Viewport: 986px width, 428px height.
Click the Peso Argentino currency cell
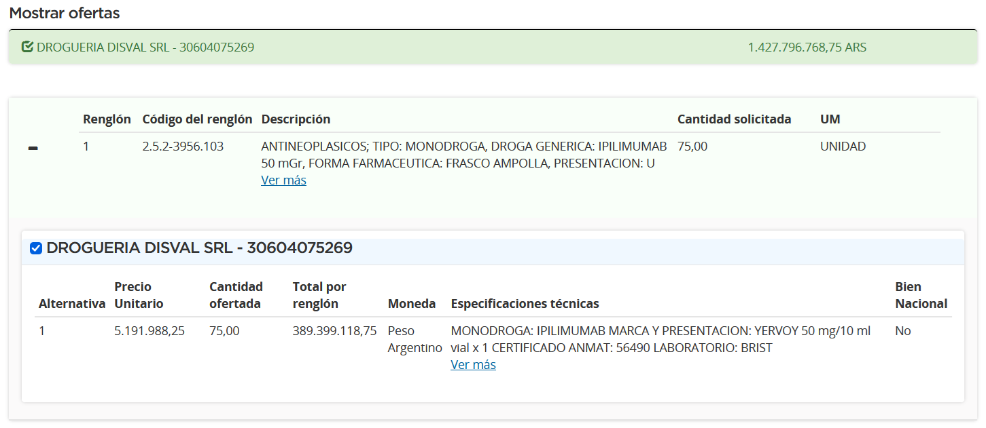[415, 339]
